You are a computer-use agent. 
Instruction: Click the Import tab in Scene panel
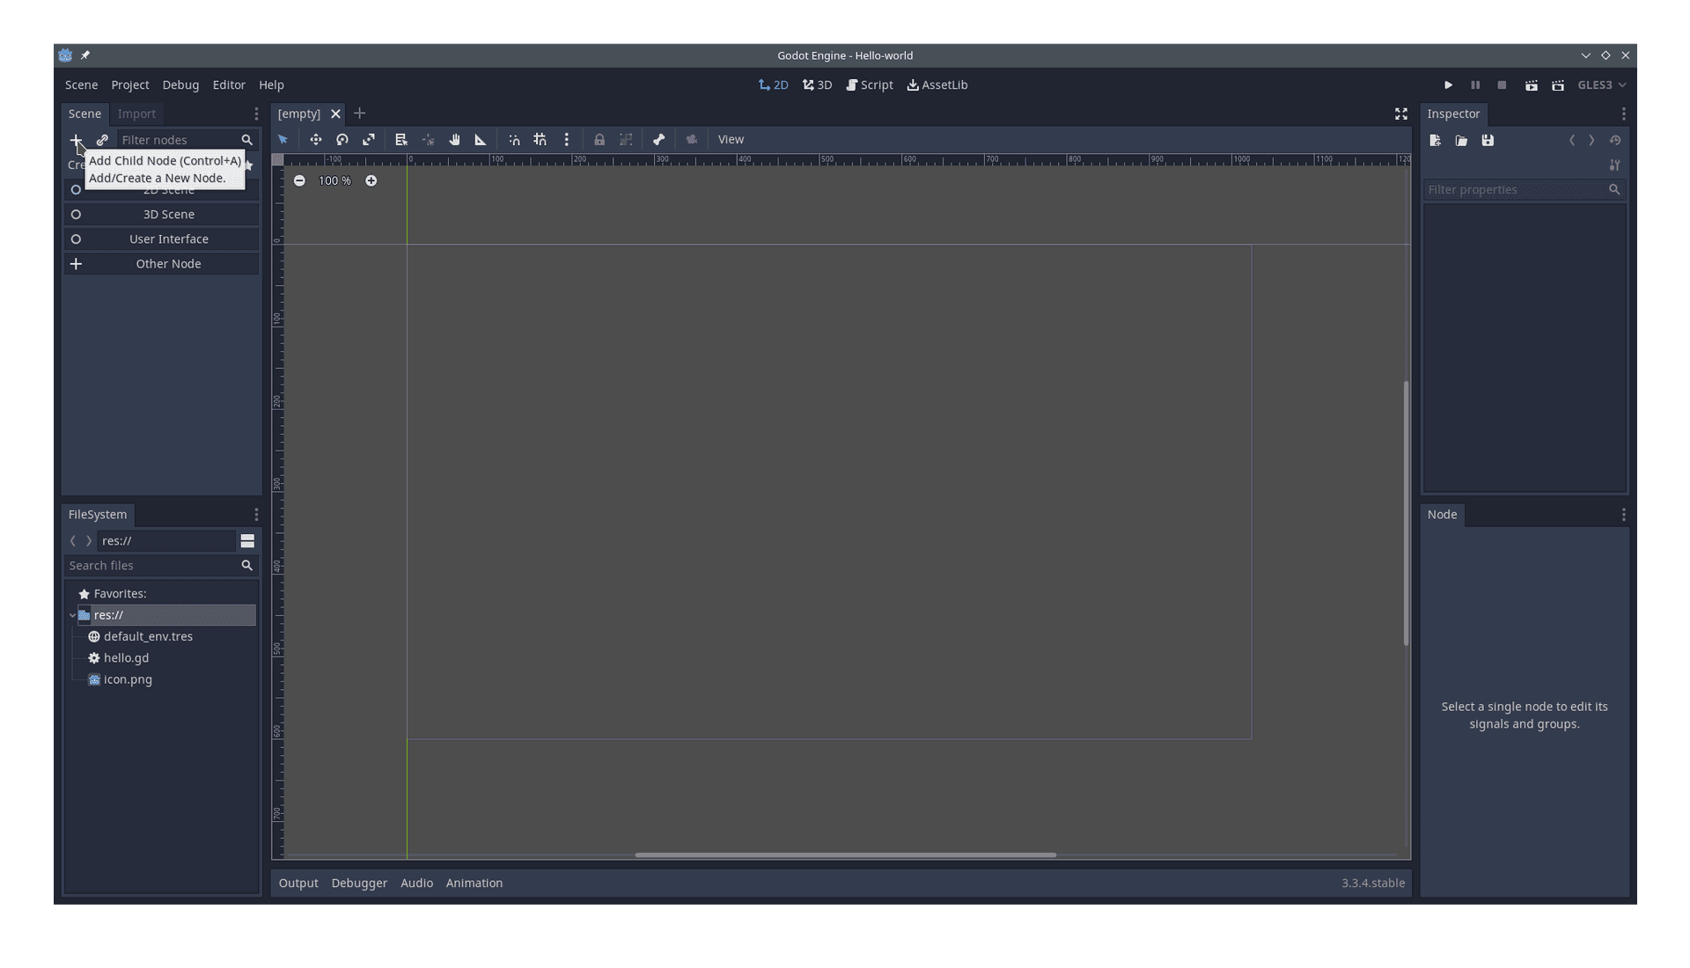pos(136,113)
